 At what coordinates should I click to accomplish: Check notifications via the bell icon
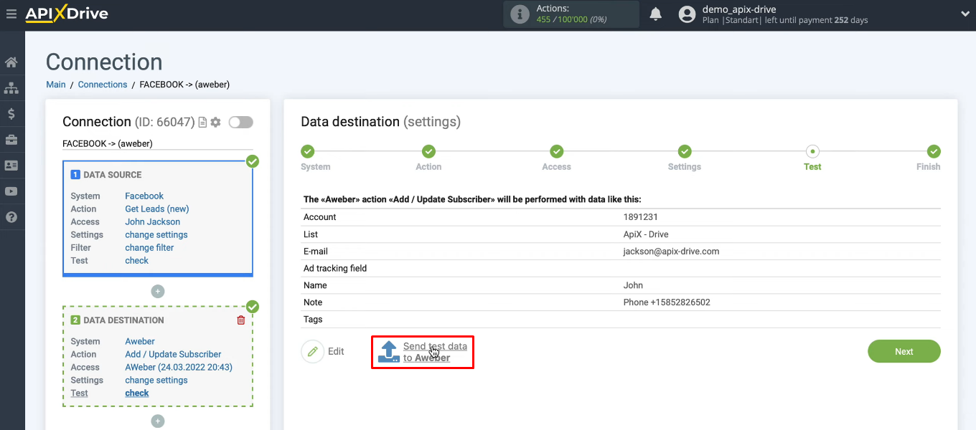pyautogui.click(x=655, y=13)
